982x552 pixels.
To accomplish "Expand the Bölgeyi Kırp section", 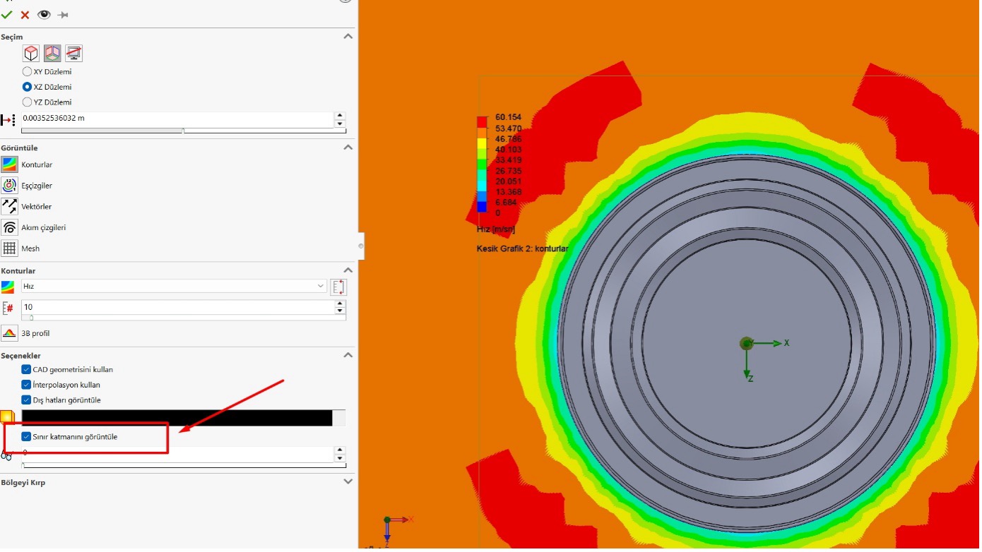I will pyautogui.click(x=347, y=481).
